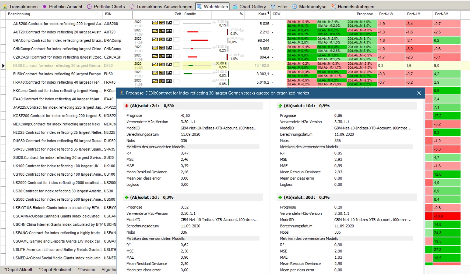Image resolution: width=470 pixels, height=274 pixels.
Task: Open news icon in CHNComp row
Action: [x=162, y=48]
